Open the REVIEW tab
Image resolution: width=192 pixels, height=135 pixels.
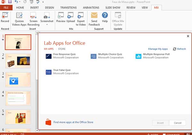(x=131, y=8)
